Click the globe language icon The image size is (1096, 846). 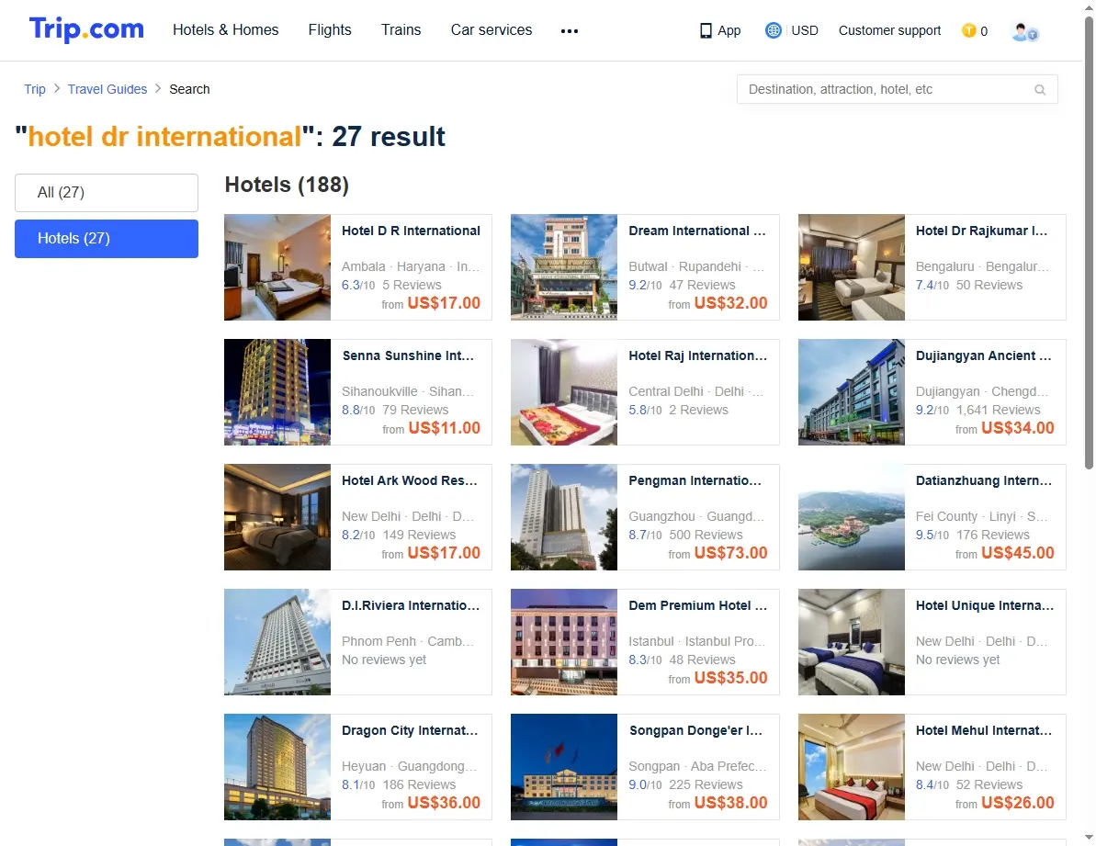(x=773, y=30)
